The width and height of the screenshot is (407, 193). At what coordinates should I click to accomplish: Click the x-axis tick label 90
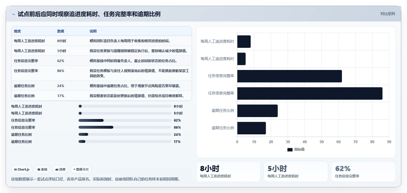(389, 142)
